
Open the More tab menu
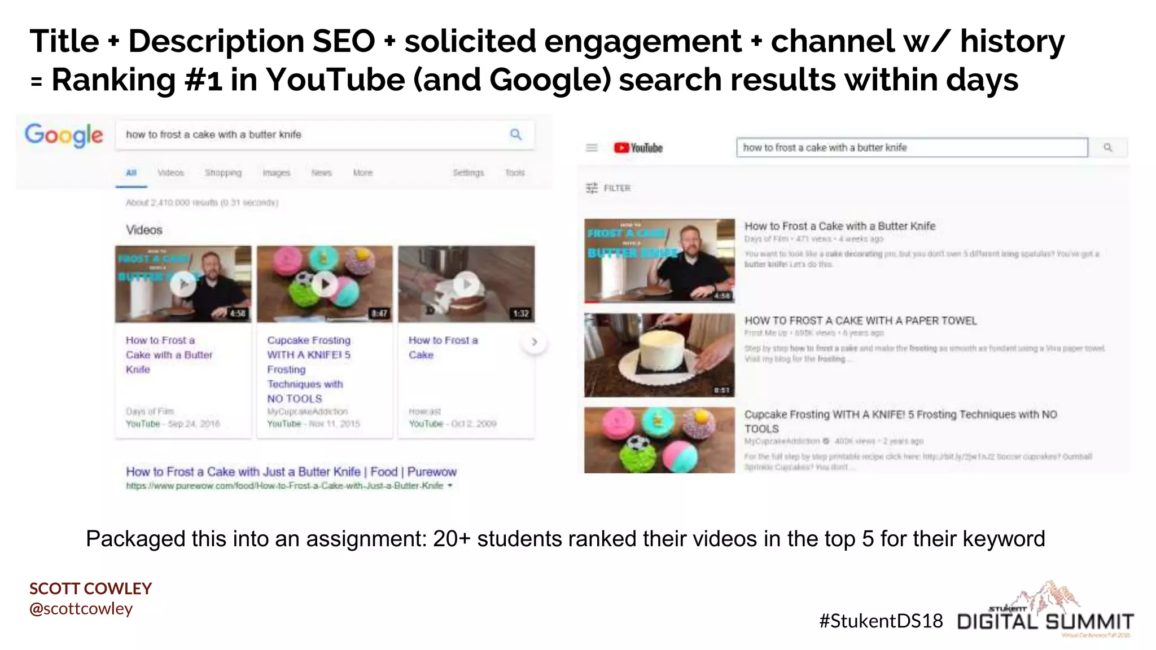[x=362, y=173]
